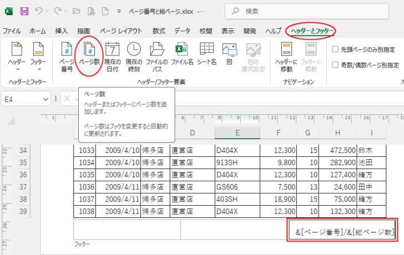
Task: Open the ヘルプ tab
Action: [274, 31]
